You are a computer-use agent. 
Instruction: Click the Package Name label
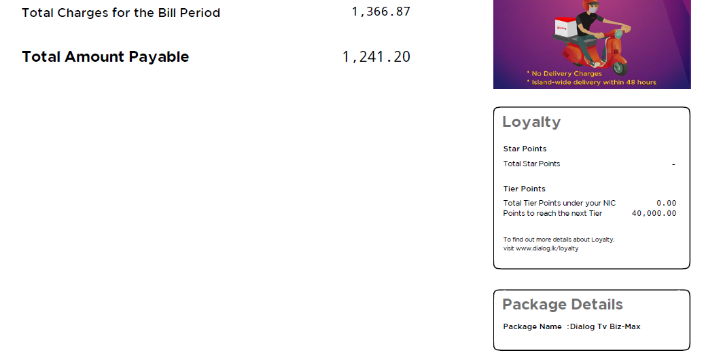coord(533,327)
